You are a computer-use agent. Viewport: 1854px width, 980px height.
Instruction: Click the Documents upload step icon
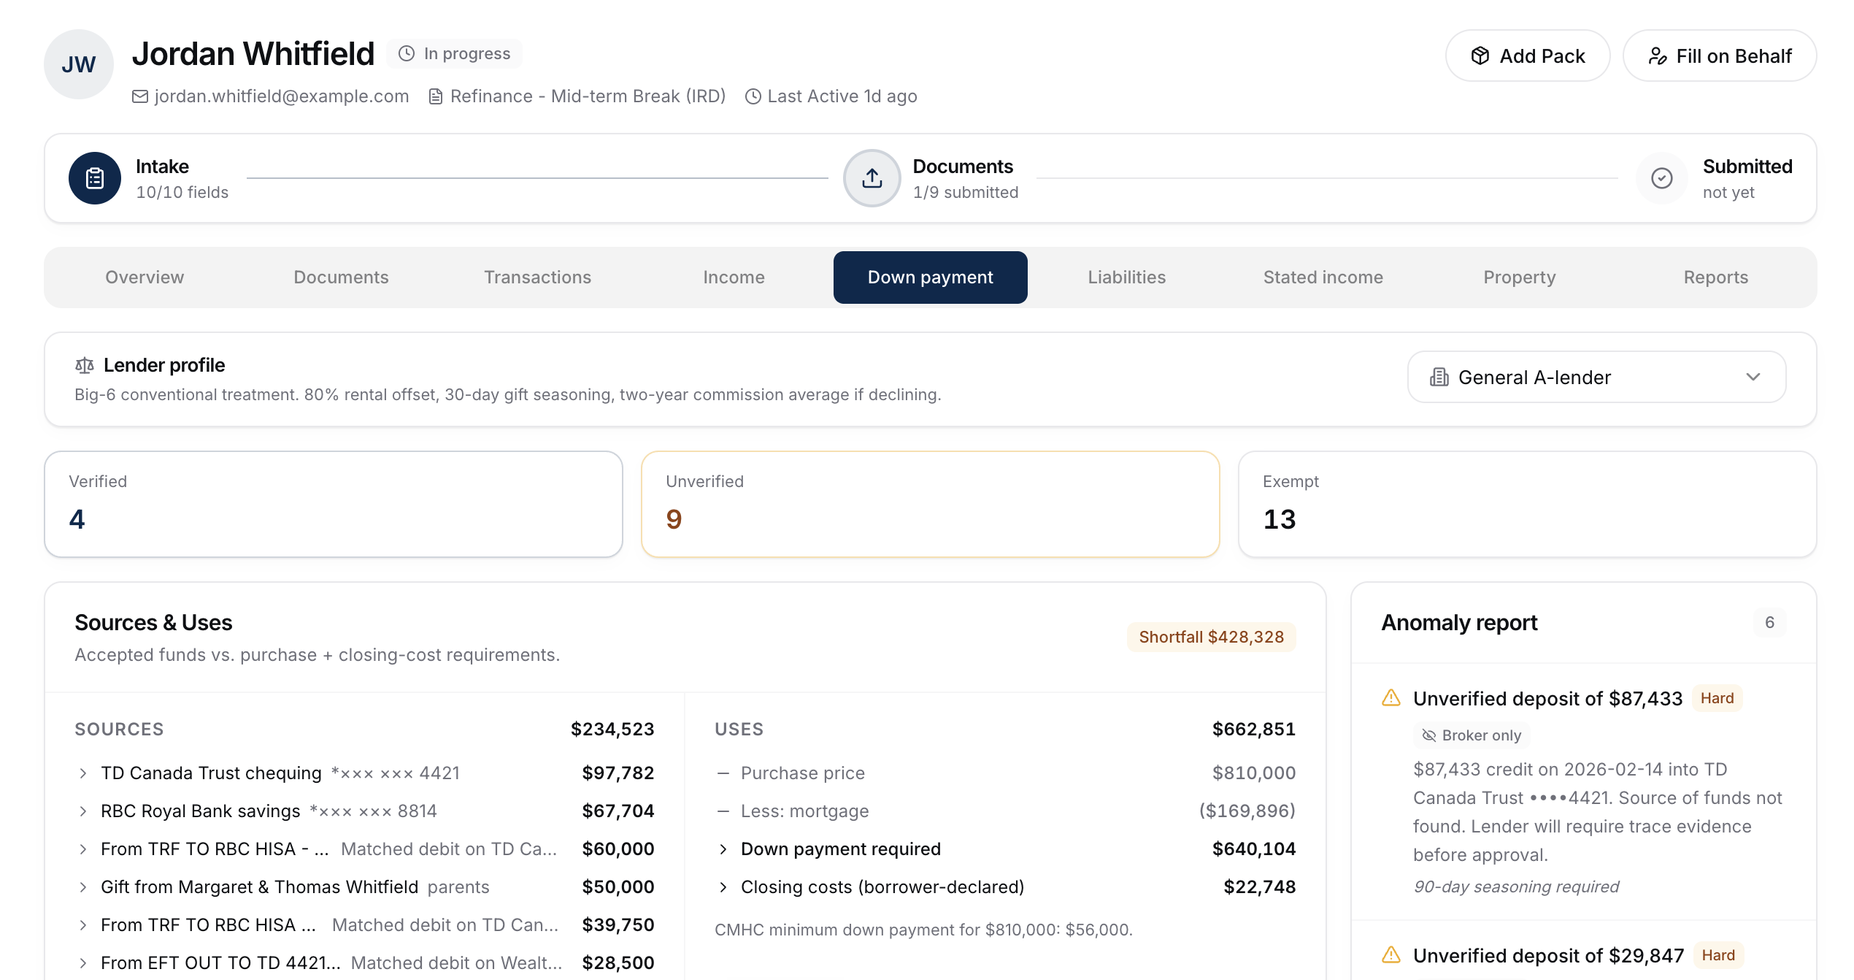click(x=872, y=178)
